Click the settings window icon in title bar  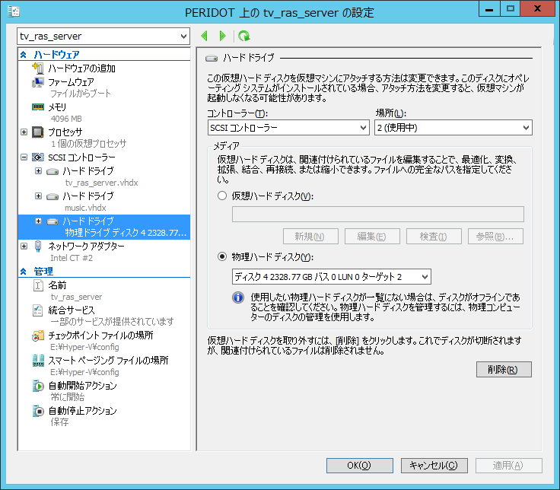[x=13, y=11]
